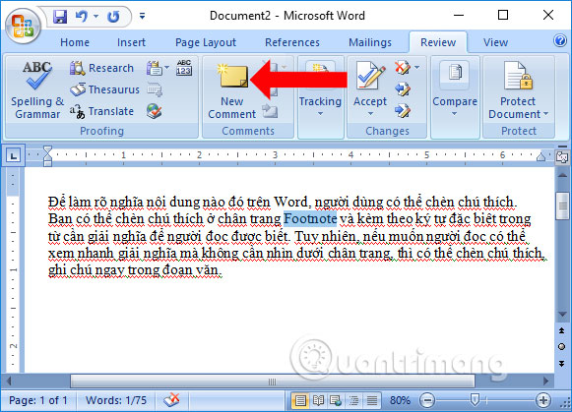Open the Thesaurus

(x=104, y=89)
